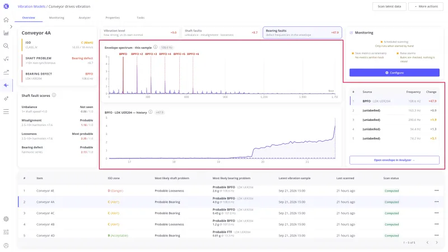Open the hamburger list icon in sidebar
The width and height of the screenshot is (448, 252).
click(x=6, y=111)
